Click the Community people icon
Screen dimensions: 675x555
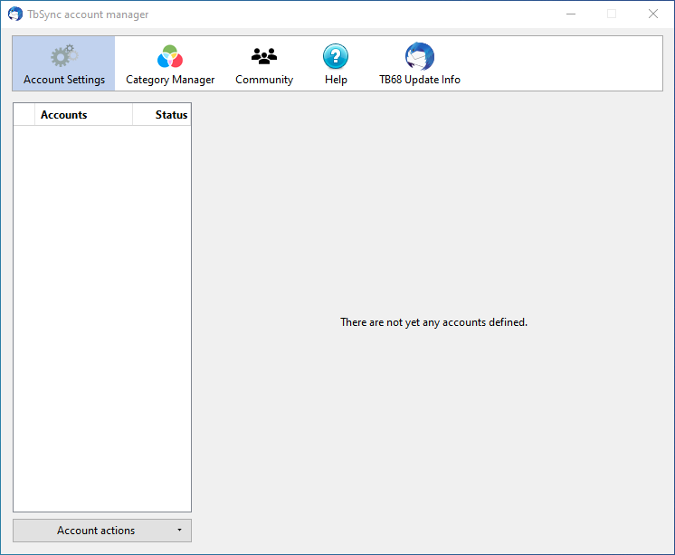[264, 56]
